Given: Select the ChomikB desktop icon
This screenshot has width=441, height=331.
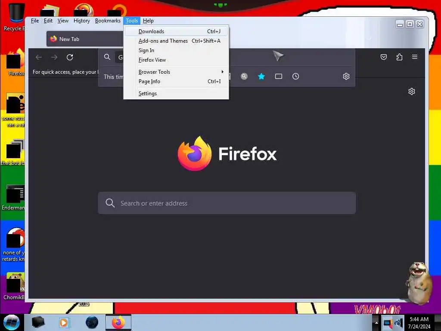Looking at the screenshot, I should (x=14, y=286).
